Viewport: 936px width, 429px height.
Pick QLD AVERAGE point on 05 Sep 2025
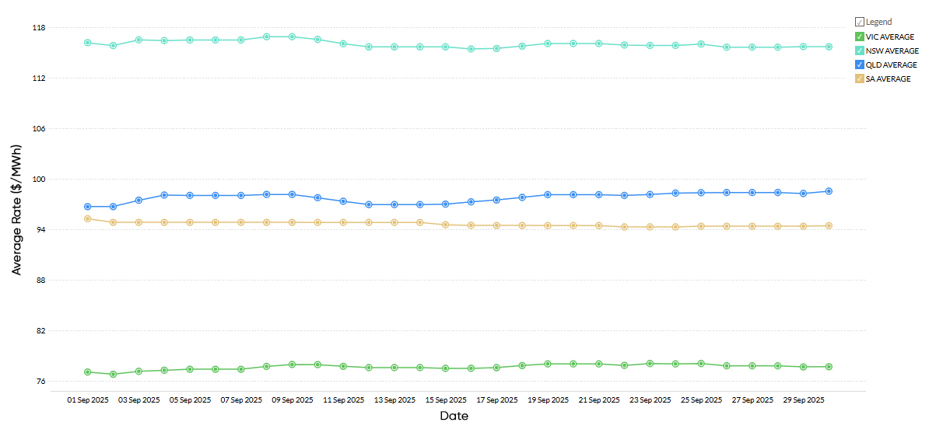point(190,195)
